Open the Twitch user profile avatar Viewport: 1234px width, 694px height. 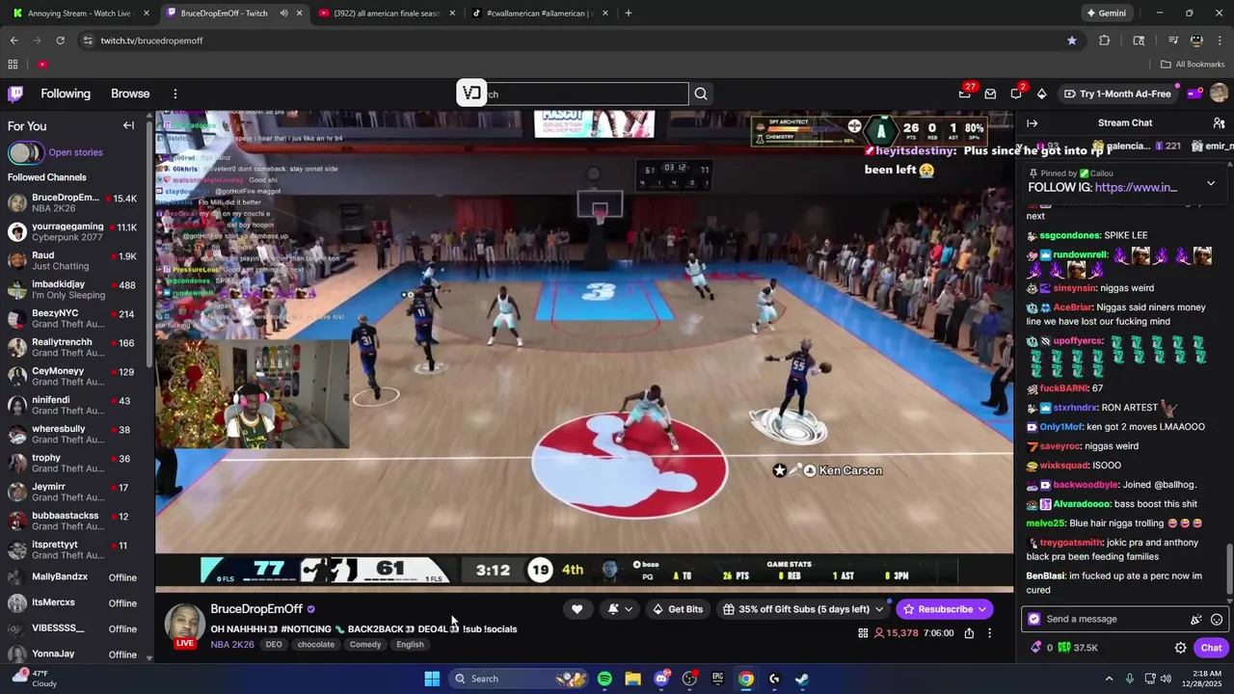coord(1219,93)
